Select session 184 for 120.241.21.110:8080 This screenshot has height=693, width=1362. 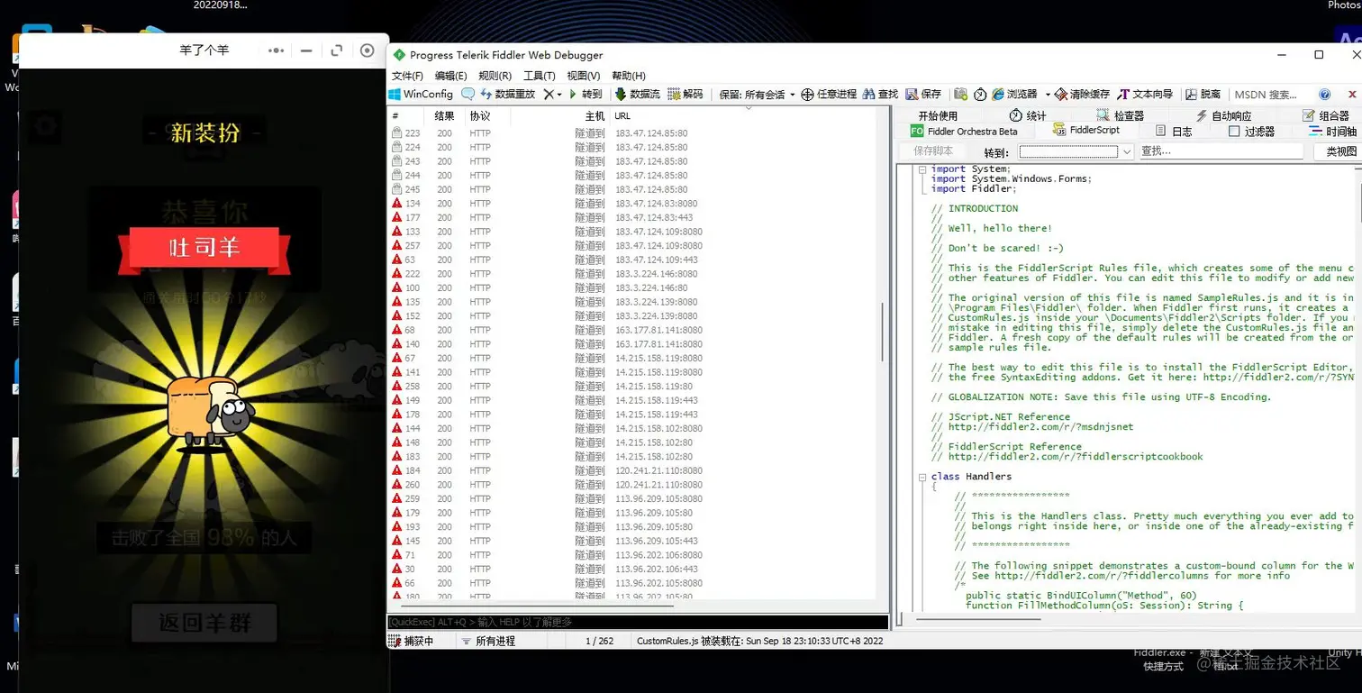632,470
